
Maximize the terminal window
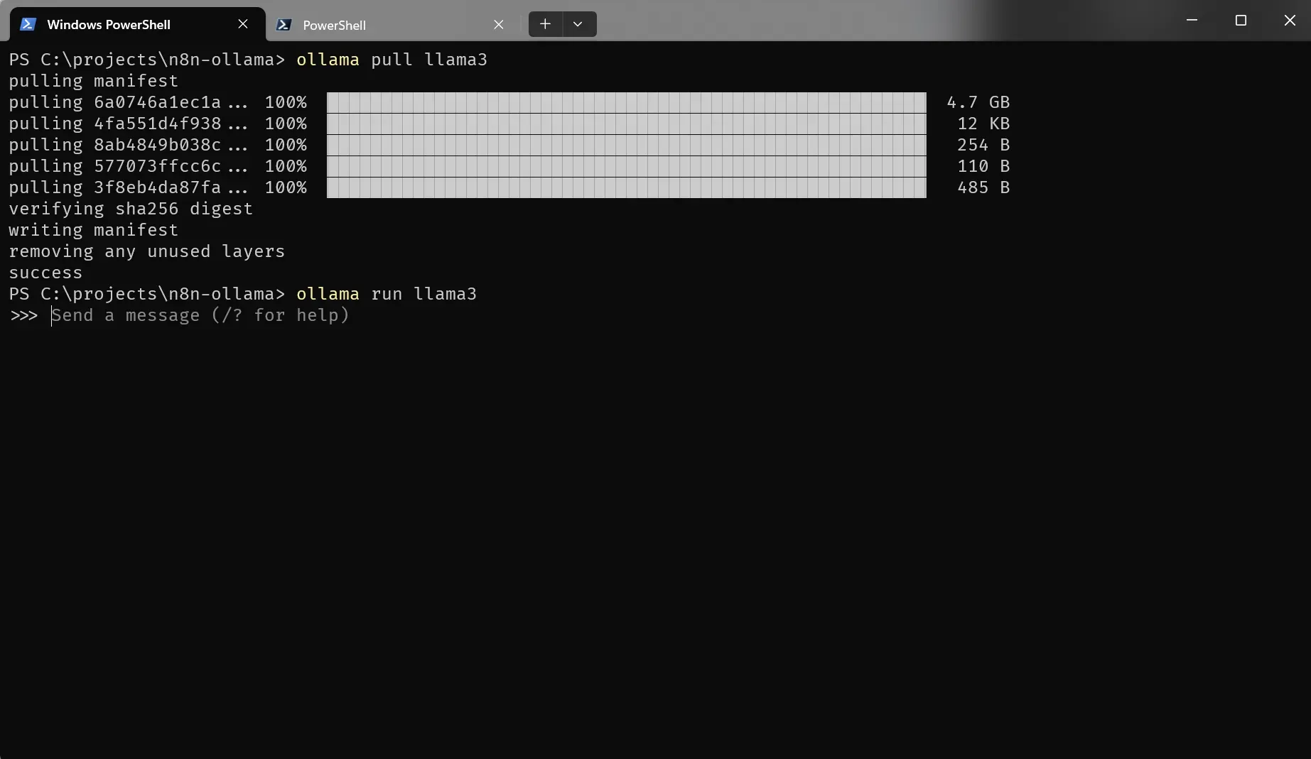pyautogui.click(x=1241, y=20)
